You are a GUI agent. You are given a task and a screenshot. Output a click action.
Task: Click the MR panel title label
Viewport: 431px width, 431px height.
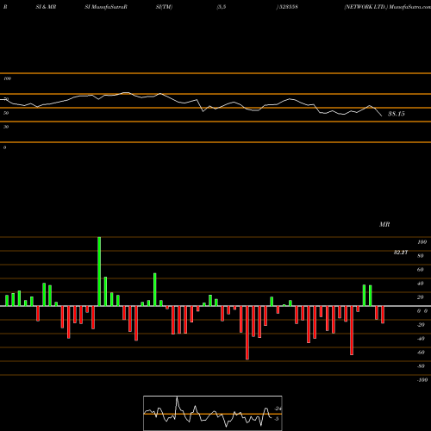click(384, 224)
